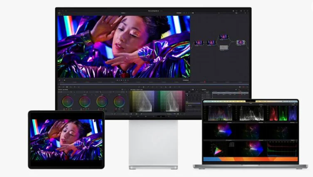The image size is (313, 177).
Task: Click the colored waveform scope at the laptop's top left
Action: (220, 113)
